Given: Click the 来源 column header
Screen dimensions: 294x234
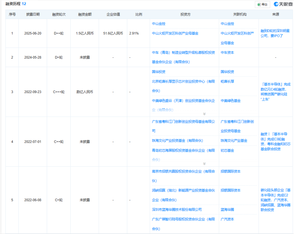Looking at the screenshot, I should (276, 14).
